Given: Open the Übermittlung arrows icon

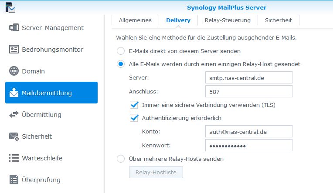Looking at the screenshot, I should coord(14,115).
